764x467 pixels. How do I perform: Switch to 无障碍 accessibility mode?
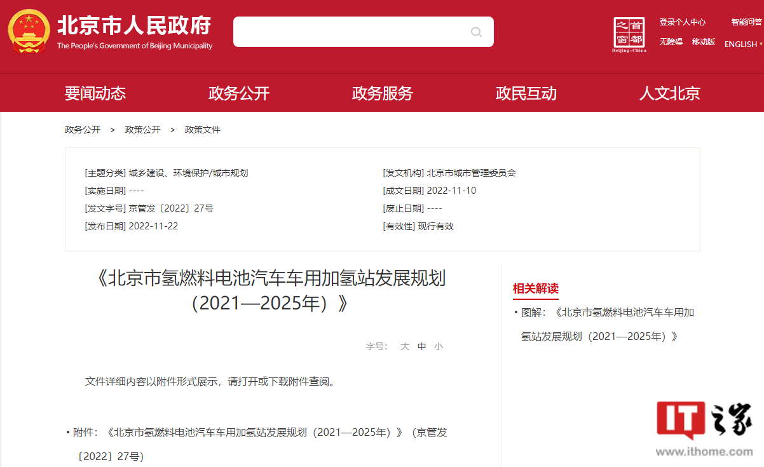(x=670, y=42)
